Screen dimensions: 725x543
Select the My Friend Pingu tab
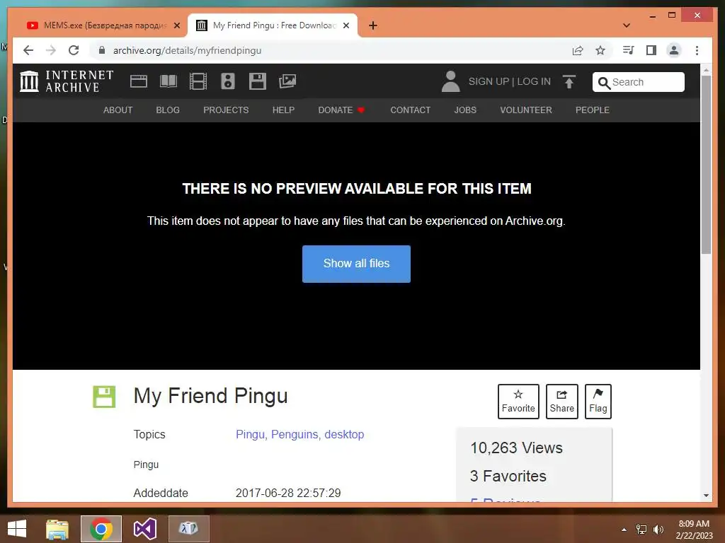tap(273, 25)
